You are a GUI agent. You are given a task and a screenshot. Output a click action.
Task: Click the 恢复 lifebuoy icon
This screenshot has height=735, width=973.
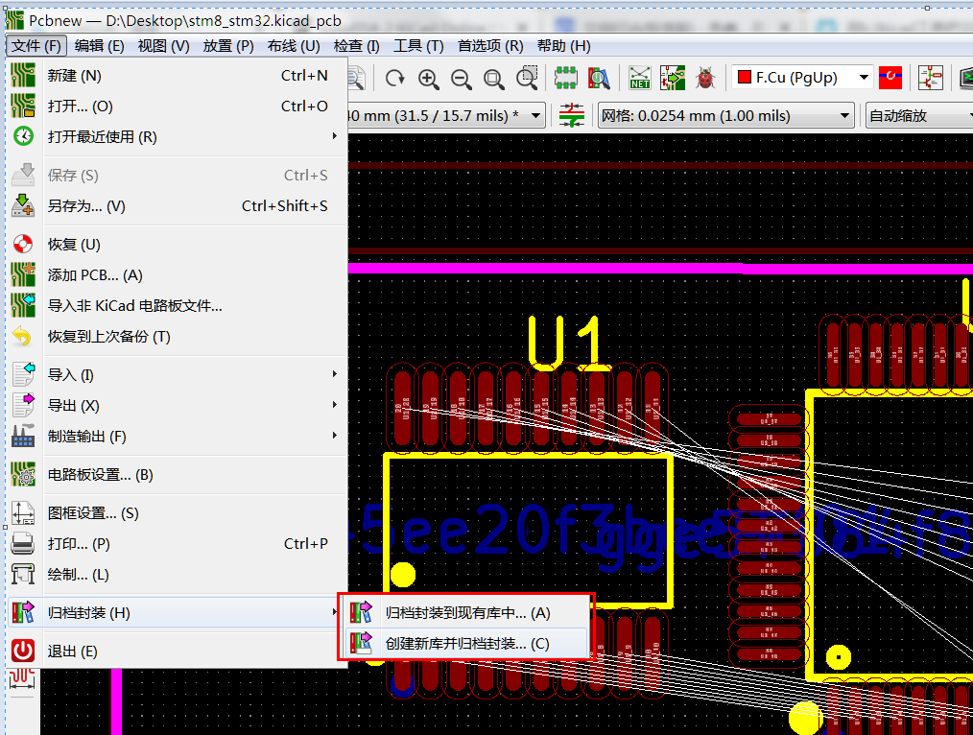click(23, 244)
